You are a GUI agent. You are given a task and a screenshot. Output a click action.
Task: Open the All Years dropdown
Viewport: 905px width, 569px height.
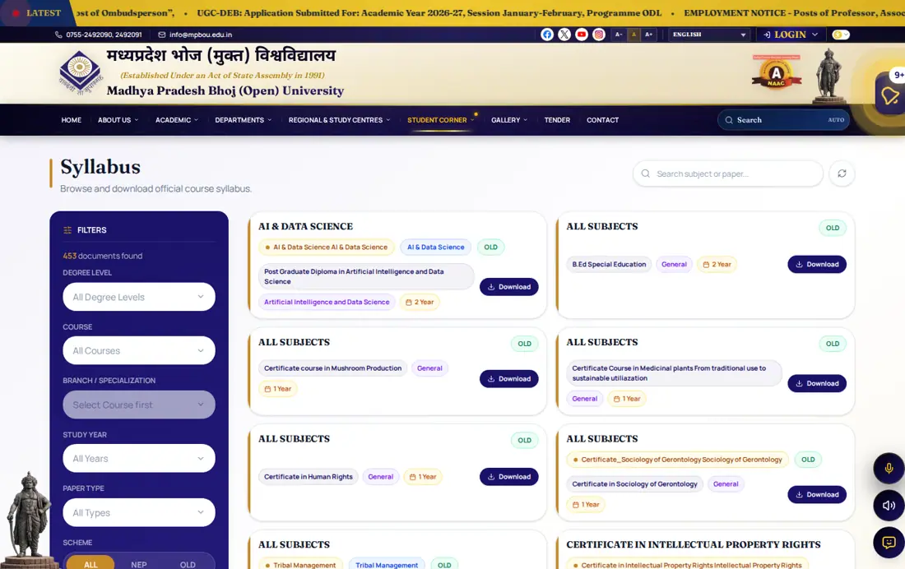point(139,458)
